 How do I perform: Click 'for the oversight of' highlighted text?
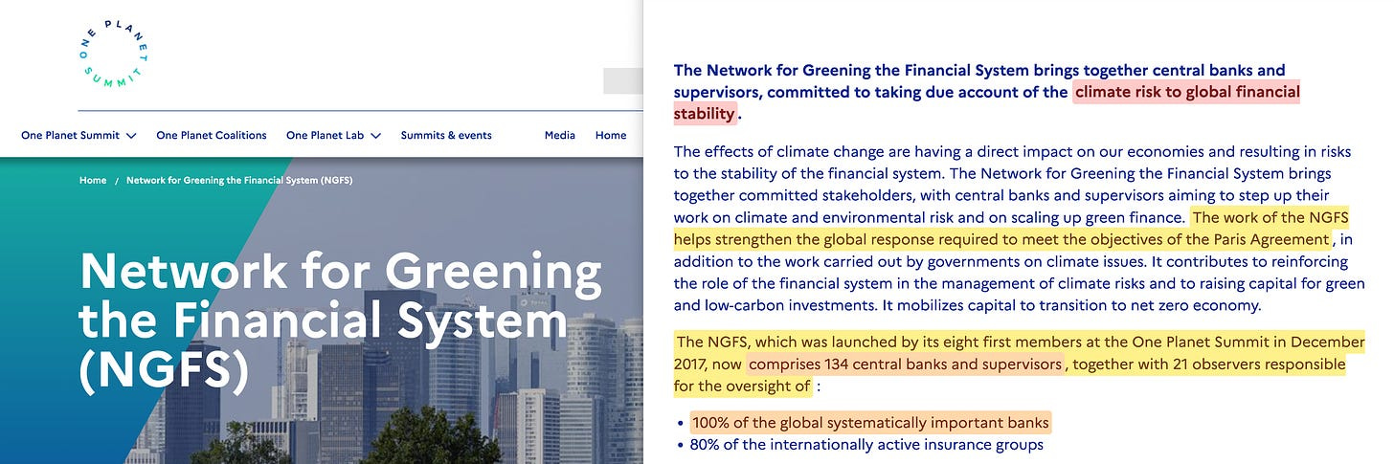(x=742, y=387)
